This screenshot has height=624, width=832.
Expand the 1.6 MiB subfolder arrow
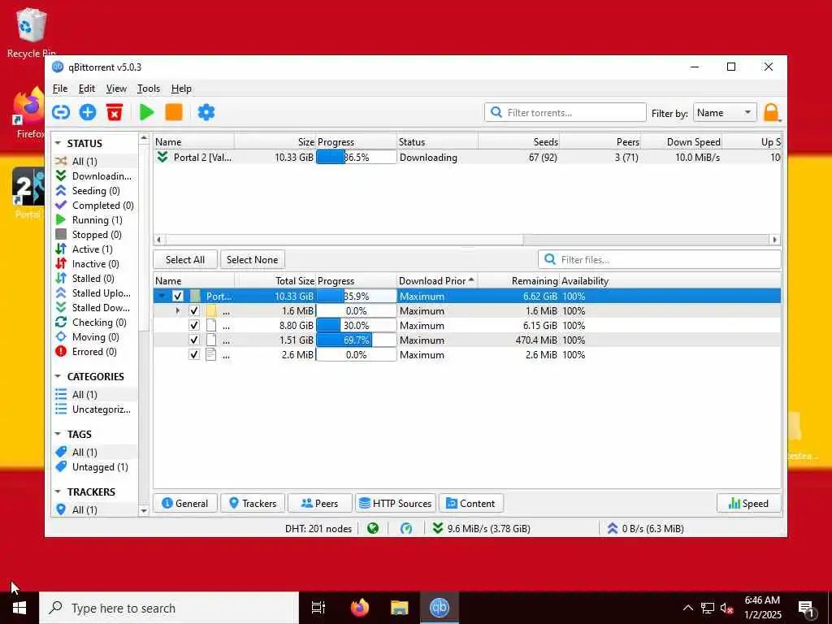(x=178, y=311)
